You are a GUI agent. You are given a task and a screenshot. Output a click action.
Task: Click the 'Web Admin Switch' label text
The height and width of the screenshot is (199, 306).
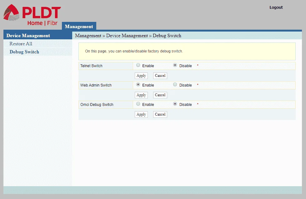click(96, 85)
